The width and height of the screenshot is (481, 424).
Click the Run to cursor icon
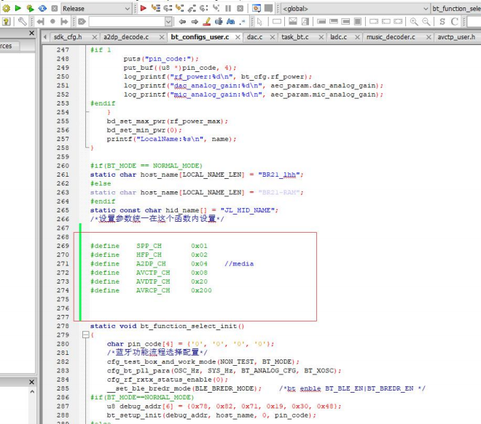tap(156, 8)
